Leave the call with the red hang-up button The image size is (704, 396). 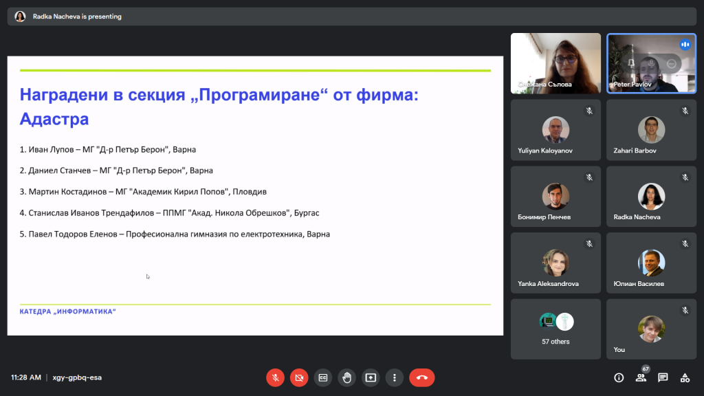421,377
